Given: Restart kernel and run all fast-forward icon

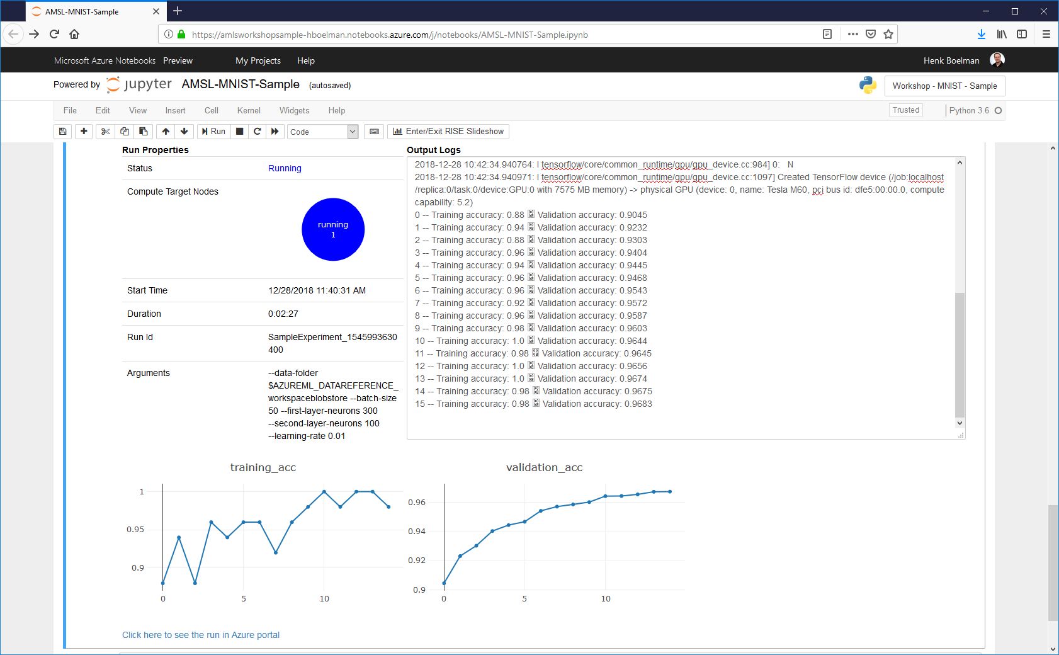Looking at the screenshot, I should (x=275, y=132).
